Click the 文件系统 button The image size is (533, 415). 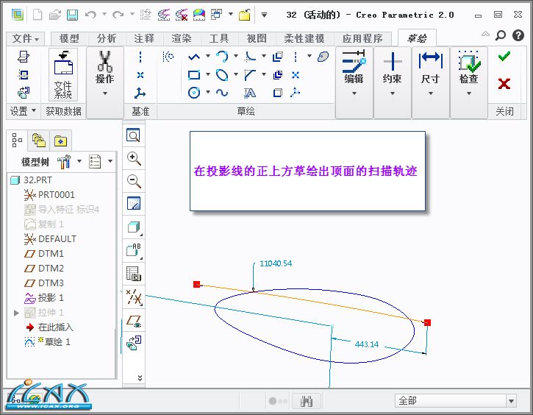click(x=63, y=74)
